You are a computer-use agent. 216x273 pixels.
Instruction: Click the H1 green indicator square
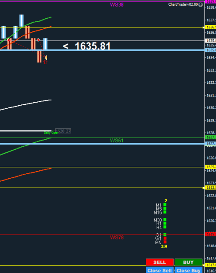pos(165,223)
